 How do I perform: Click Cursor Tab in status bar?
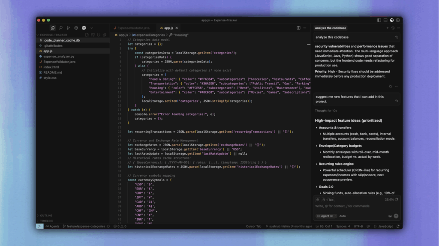[253, 226]
